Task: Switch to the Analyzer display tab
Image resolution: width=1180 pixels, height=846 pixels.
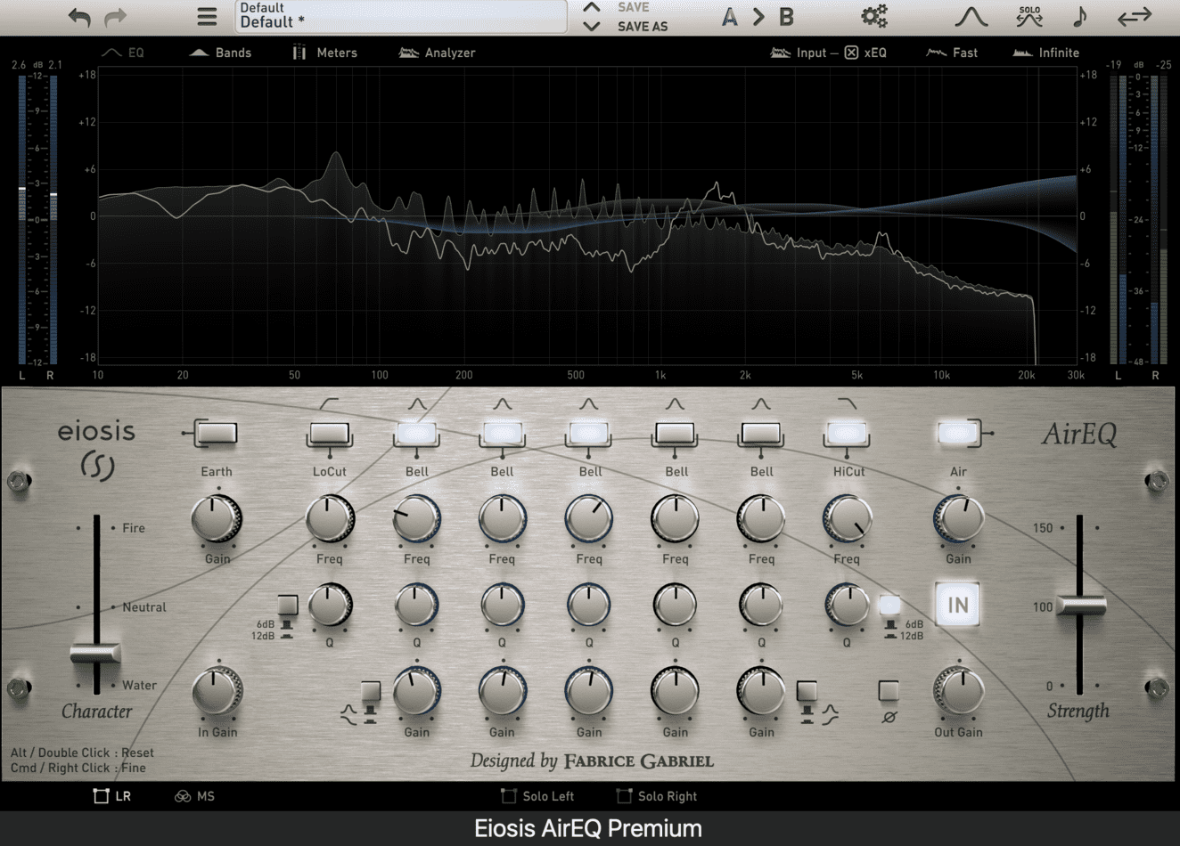Action: pyautogui.click(x=437, y=53)
